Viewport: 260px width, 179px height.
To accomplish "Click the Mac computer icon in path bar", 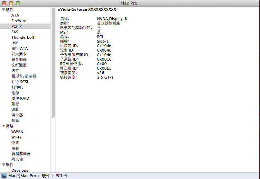I will pyautogui.click(x=4, y=176).
